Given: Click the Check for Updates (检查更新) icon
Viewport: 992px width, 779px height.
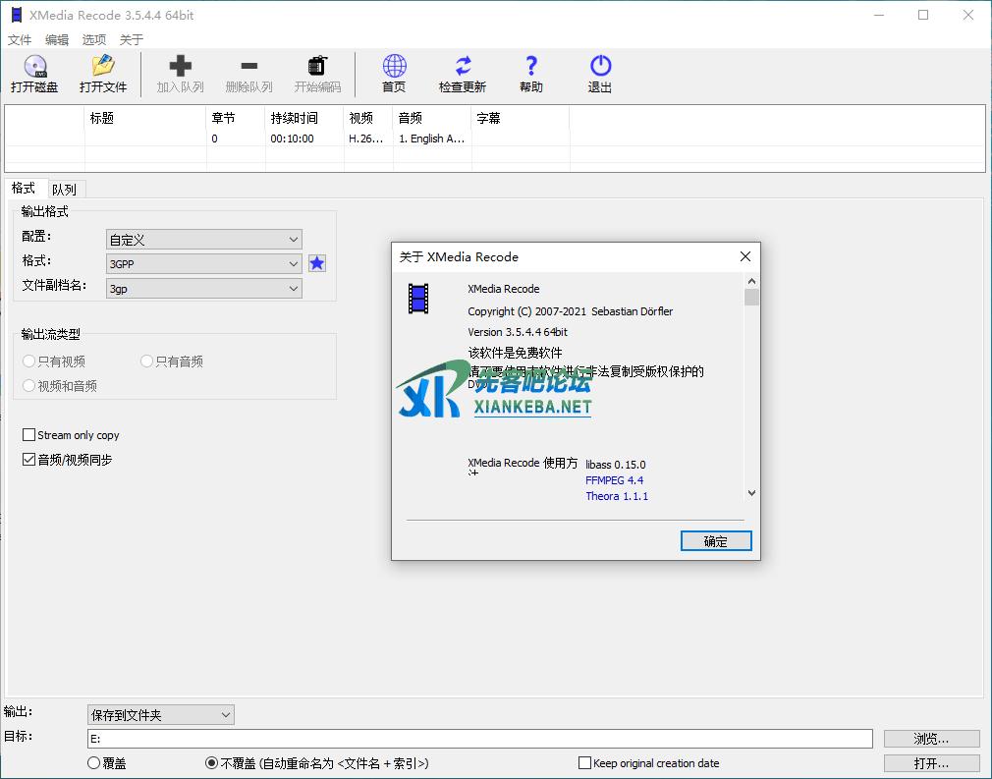Looking at the screenshot, I should point(462,67).
